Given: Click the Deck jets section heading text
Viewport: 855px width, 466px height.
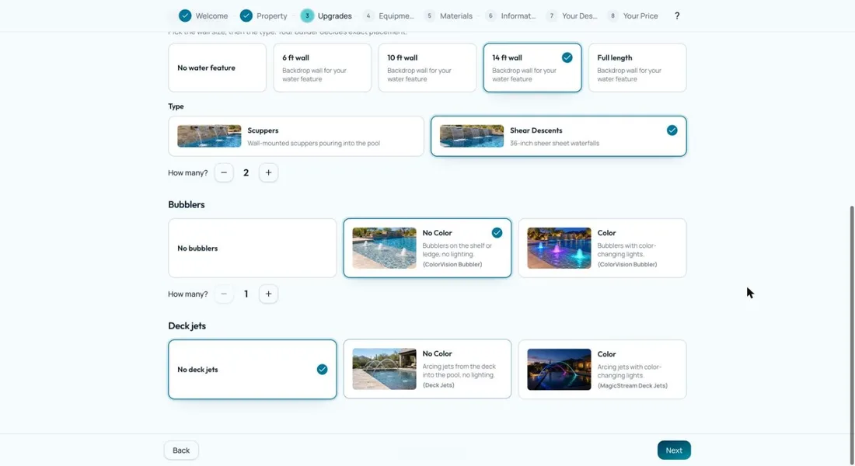Looking at the screenshot, I should [x=187, y=326].
